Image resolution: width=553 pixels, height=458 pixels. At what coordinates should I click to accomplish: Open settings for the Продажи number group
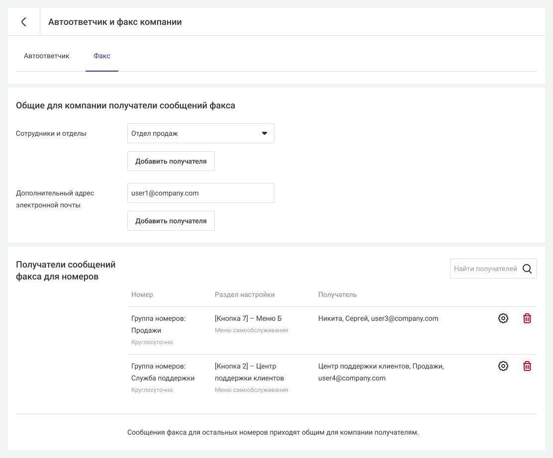pos(503,318)
